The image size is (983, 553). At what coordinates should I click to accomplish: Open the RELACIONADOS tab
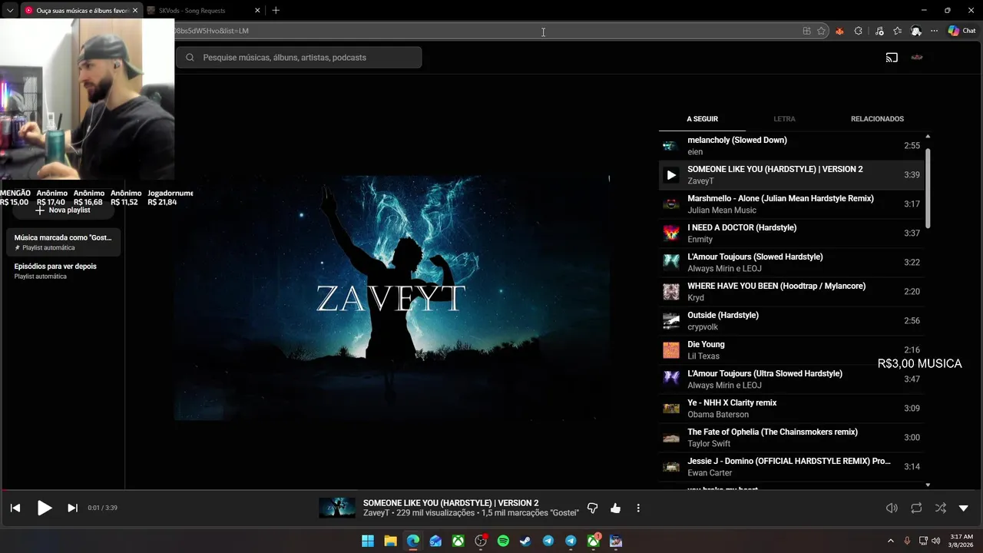coord(877,119)
